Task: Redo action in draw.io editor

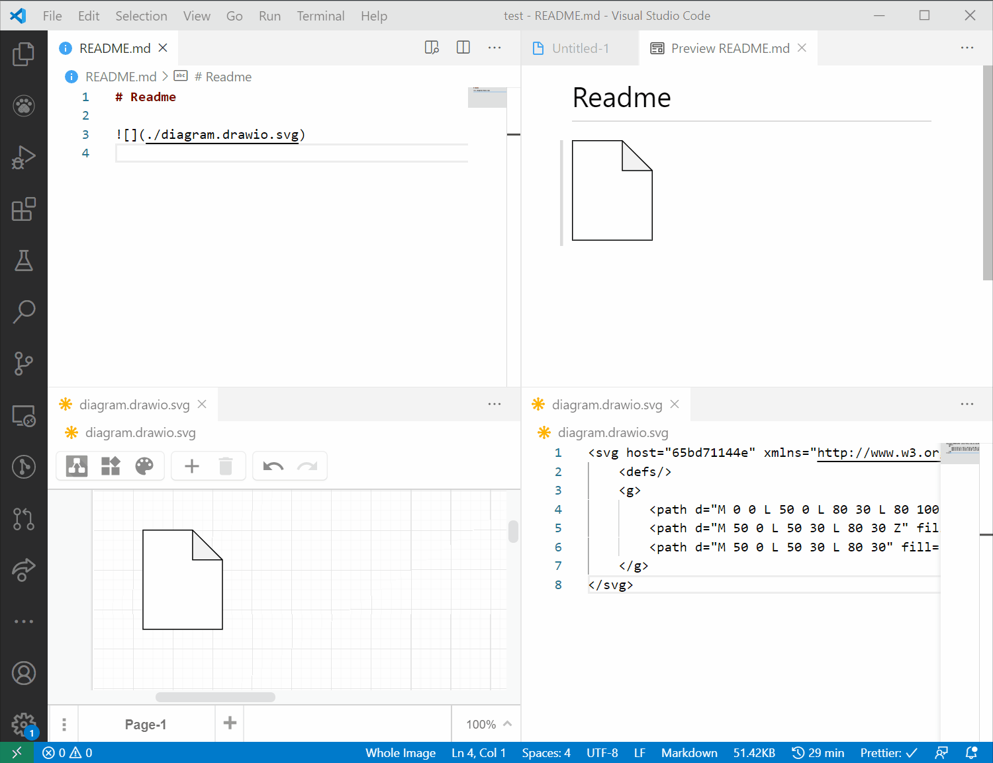Action: [x=307, y=466]
